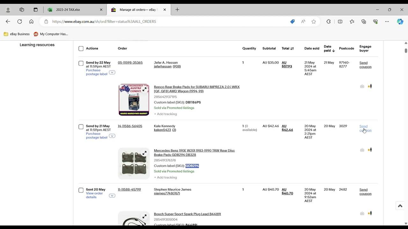The height and width of the screenshot is (229, 408).
Task: Expand actions dropdown for Jafar Hassan order
Action: 112,72
